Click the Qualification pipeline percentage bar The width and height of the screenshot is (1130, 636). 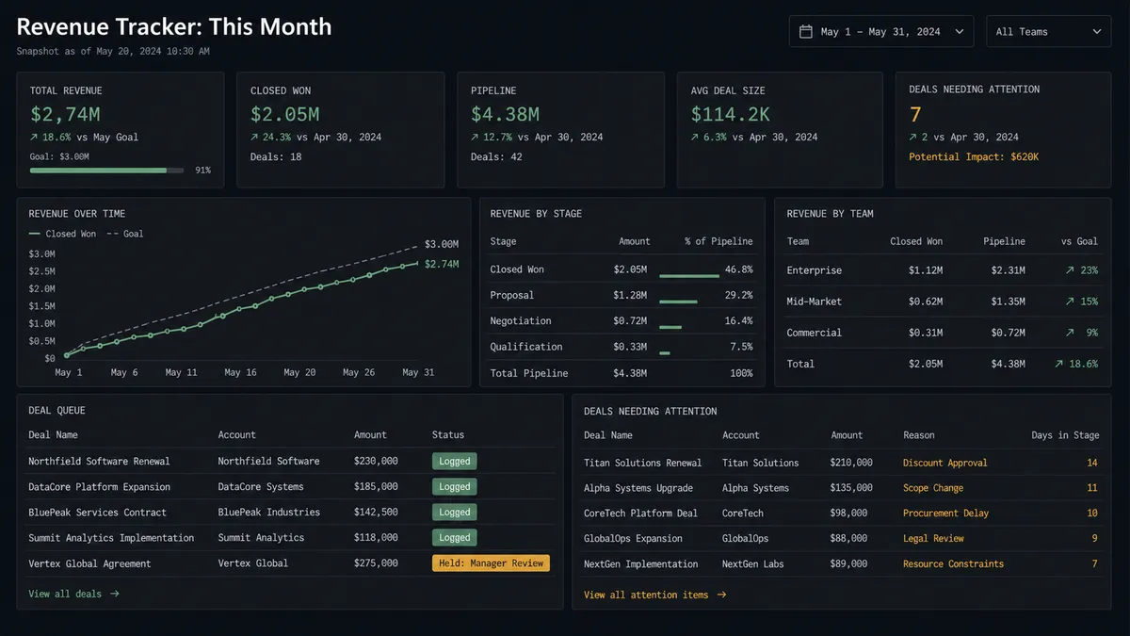click(x=664, y=353)
